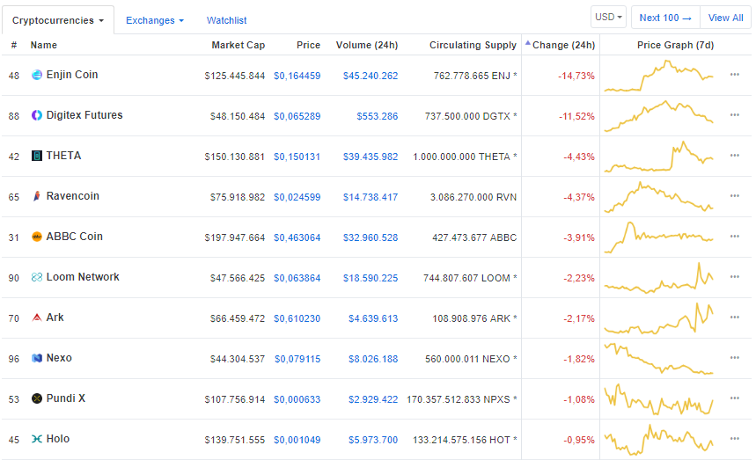Screen dimensions: 756x460
Task: Open more options for Ravencoin row
Action: point(734,196)
